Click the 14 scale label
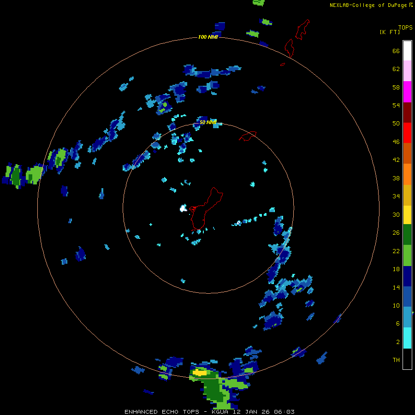 (x=396, y=287)
